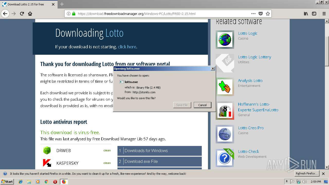
Task: Dismiss the Firefox refresh notification bar
Action: click(323, 174)
